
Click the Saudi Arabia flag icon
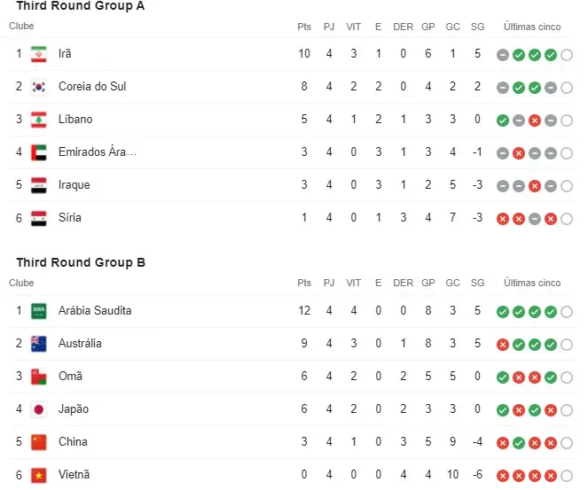pyautogui.click(x=39, y=311)
